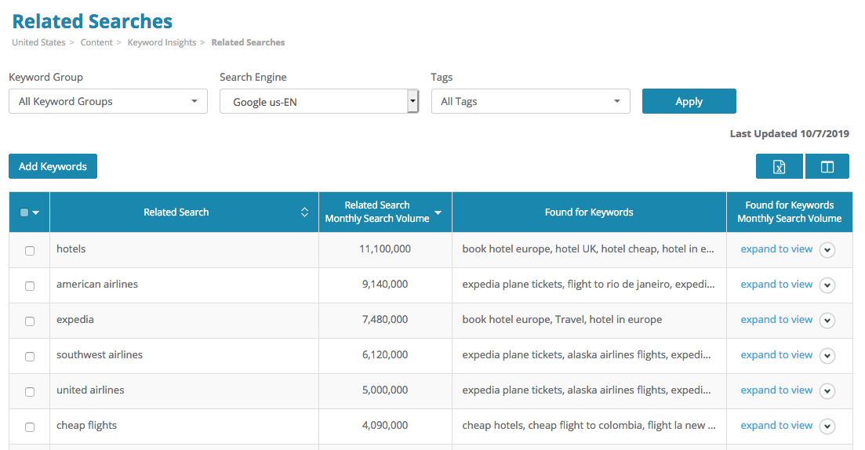Image resolution: width=865 pixels, height=450 pixels.
Task: Click the Add Keywords button
Action: (x=53, y=166)
